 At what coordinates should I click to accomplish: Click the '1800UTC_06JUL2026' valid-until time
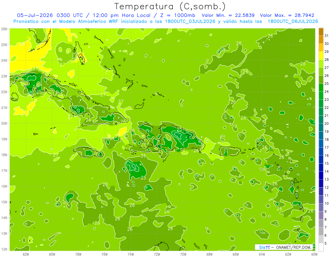(293, 21)
